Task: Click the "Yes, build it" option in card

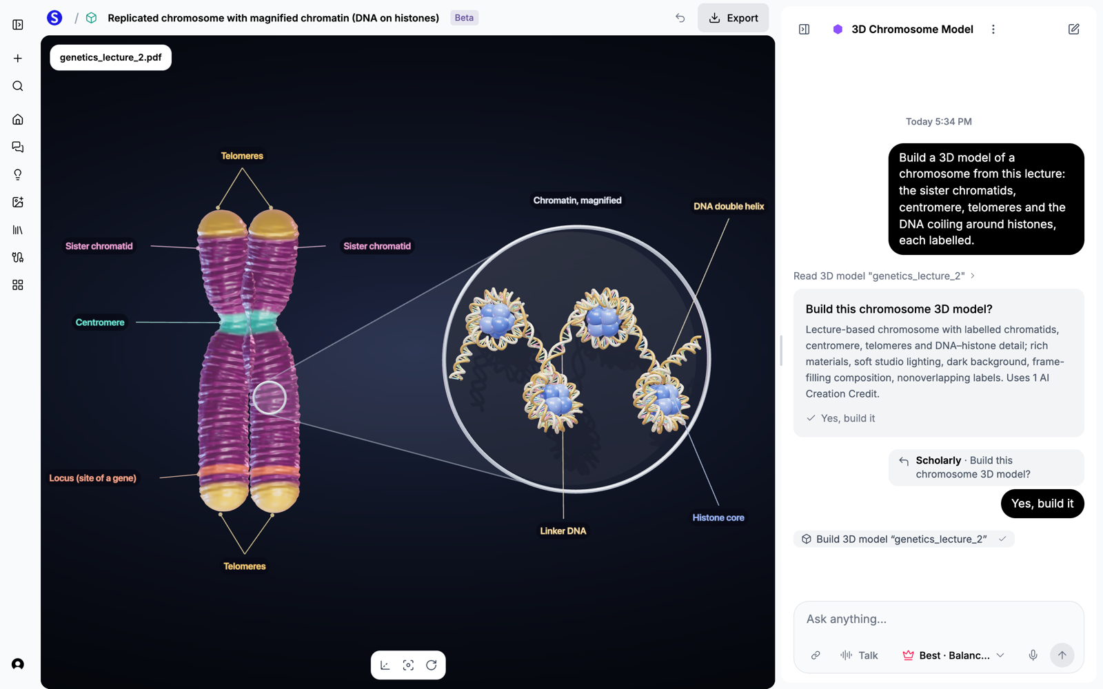Action: 841,418
